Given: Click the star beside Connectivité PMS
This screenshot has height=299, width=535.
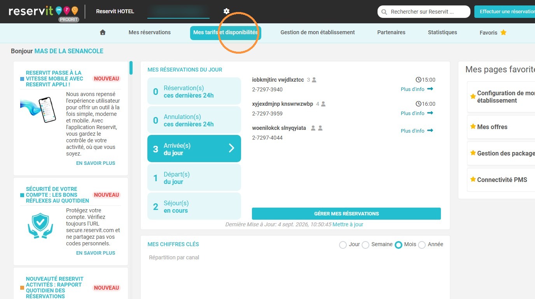Looking at the screenshot, I should coord(473,180).
